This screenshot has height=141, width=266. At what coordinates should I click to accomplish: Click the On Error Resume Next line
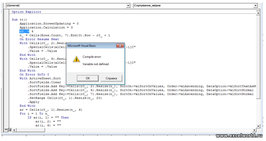point(39,39)
